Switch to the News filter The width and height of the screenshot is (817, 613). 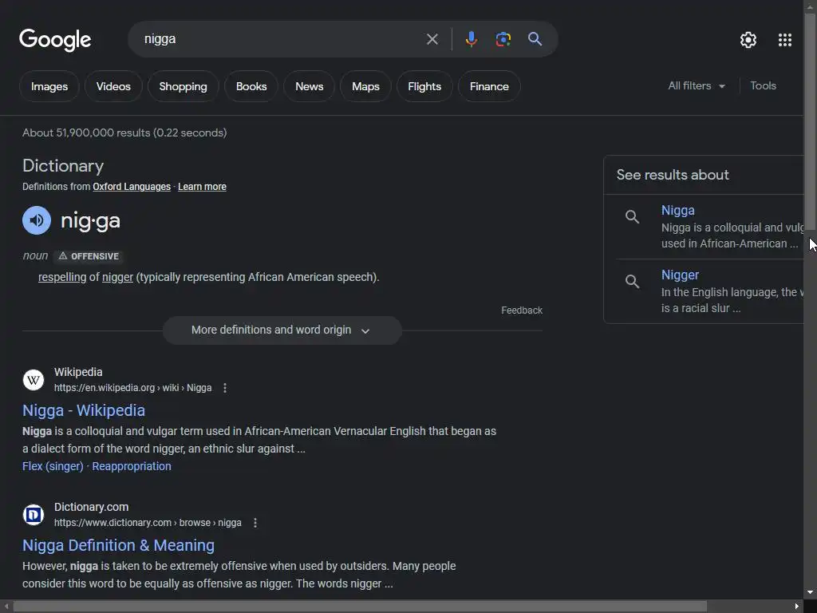pyautogui.click(x=309, y=86)
